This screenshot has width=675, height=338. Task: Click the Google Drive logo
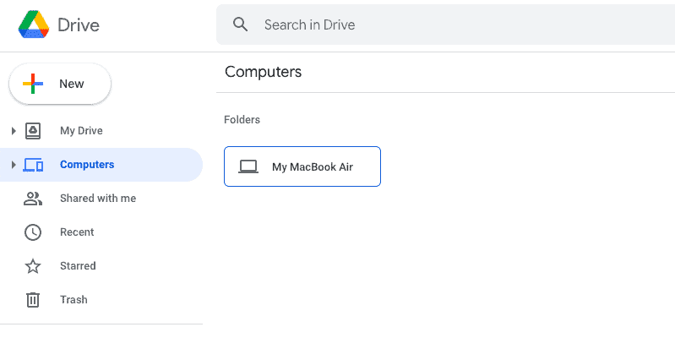click(x=34, y=25)
